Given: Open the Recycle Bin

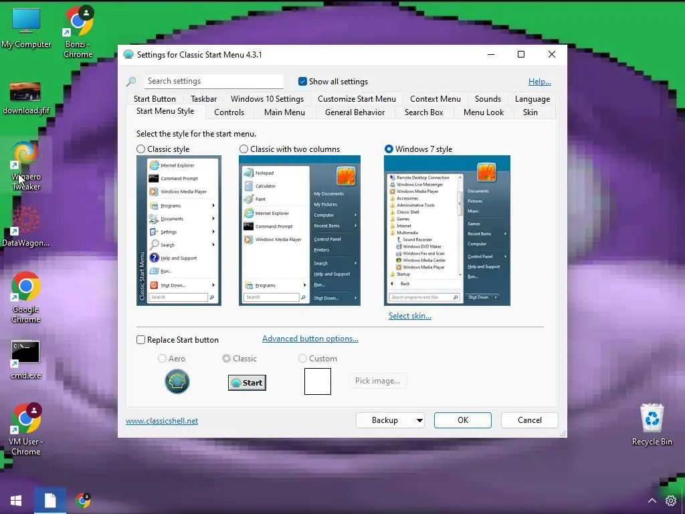Looking at the screenshot, I should click(652, 425).
